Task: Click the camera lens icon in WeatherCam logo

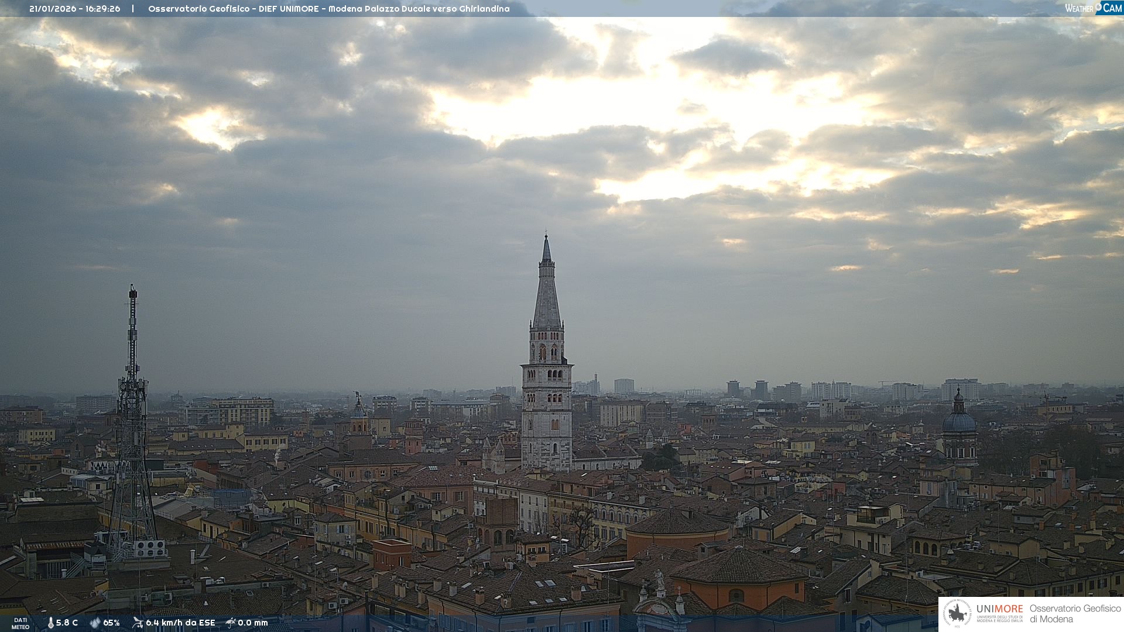Action: [x=1099, y=7]
